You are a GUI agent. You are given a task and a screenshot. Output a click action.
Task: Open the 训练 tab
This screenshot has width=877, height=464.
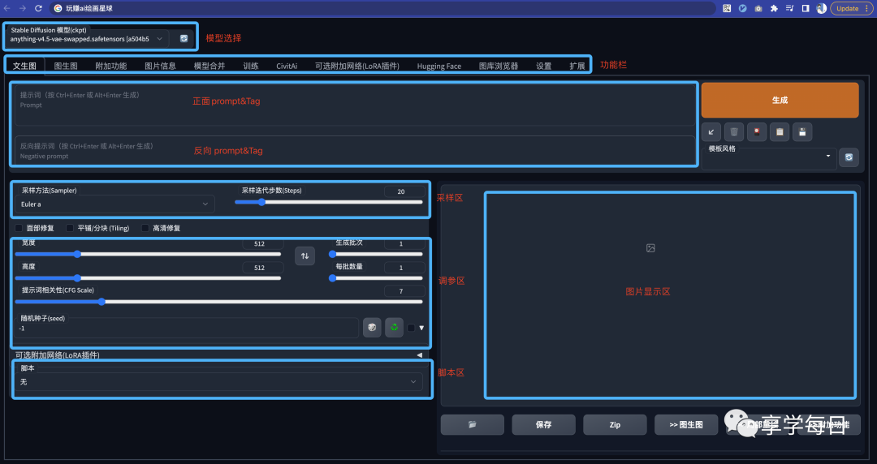pos(251,66)
